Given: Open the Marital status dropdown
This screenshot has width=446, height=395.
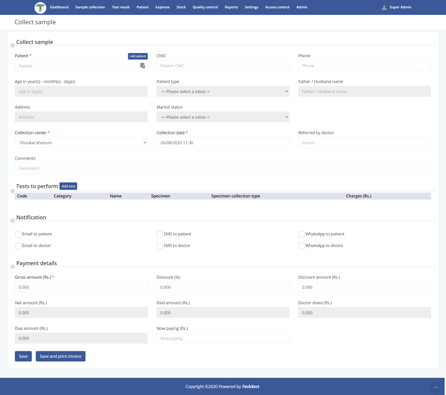Looking at the screenshot, I should (x=223, y=117).
